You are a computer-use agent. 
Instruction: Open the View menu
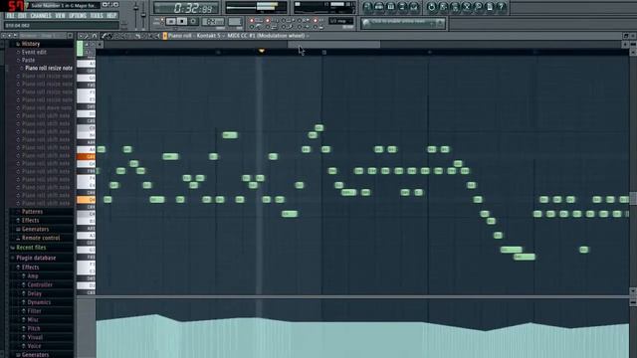[60, 16]
